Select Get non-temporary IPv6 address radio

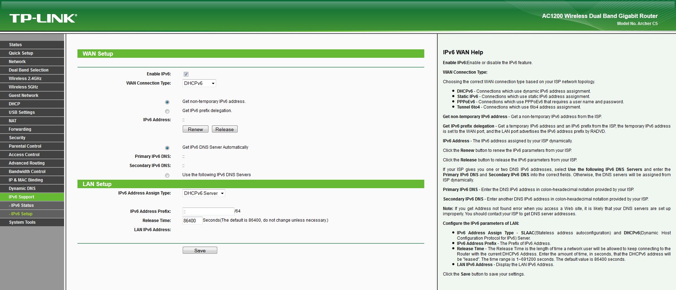167,102
